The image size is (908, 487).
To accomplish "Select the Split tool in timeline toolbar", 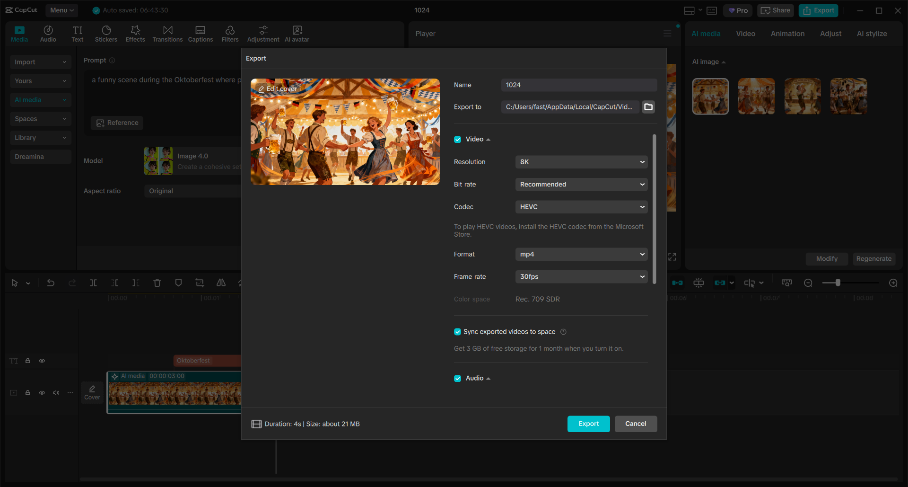I will [x=93, y=283].
